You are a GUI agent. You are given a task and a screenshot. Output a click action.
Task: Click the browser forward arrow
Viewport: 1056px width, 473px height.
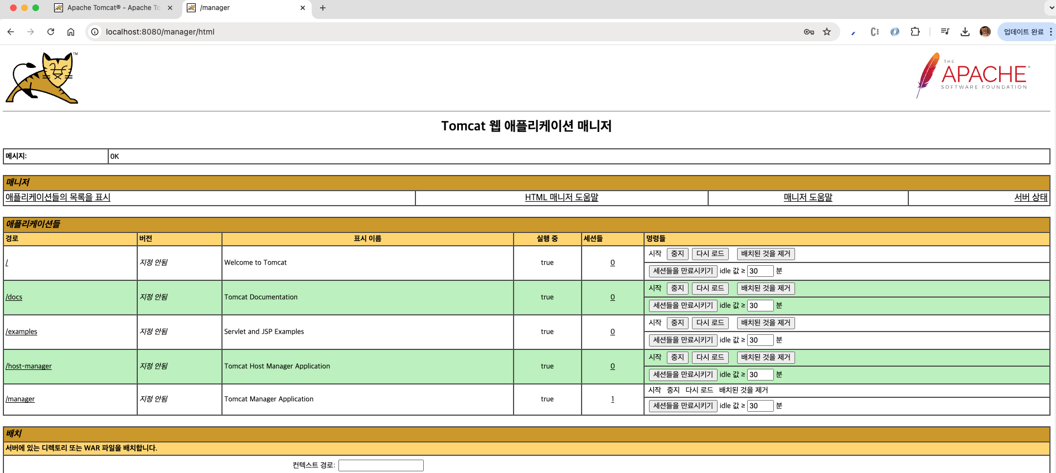click(x=31, y=32)
